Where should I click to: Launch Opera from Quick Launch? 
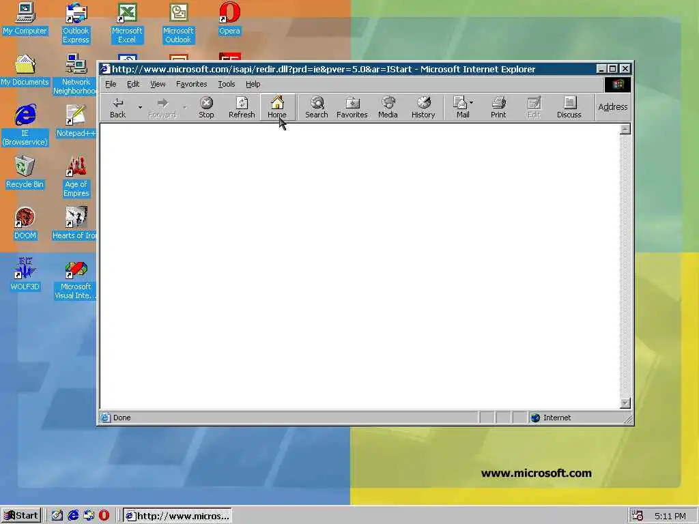(x=104, y=516)
